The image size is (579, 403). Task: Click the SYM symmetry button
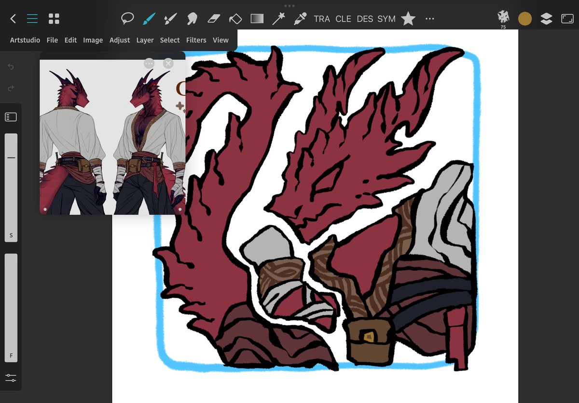click(386, 19)
